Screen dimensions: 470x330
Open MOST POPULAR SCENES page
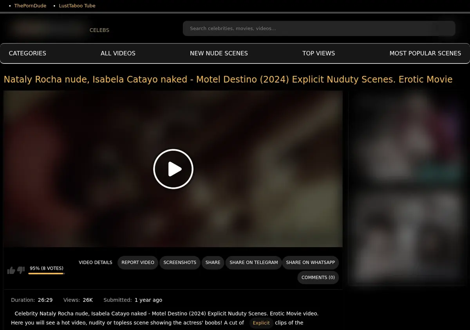coord(425,53)
